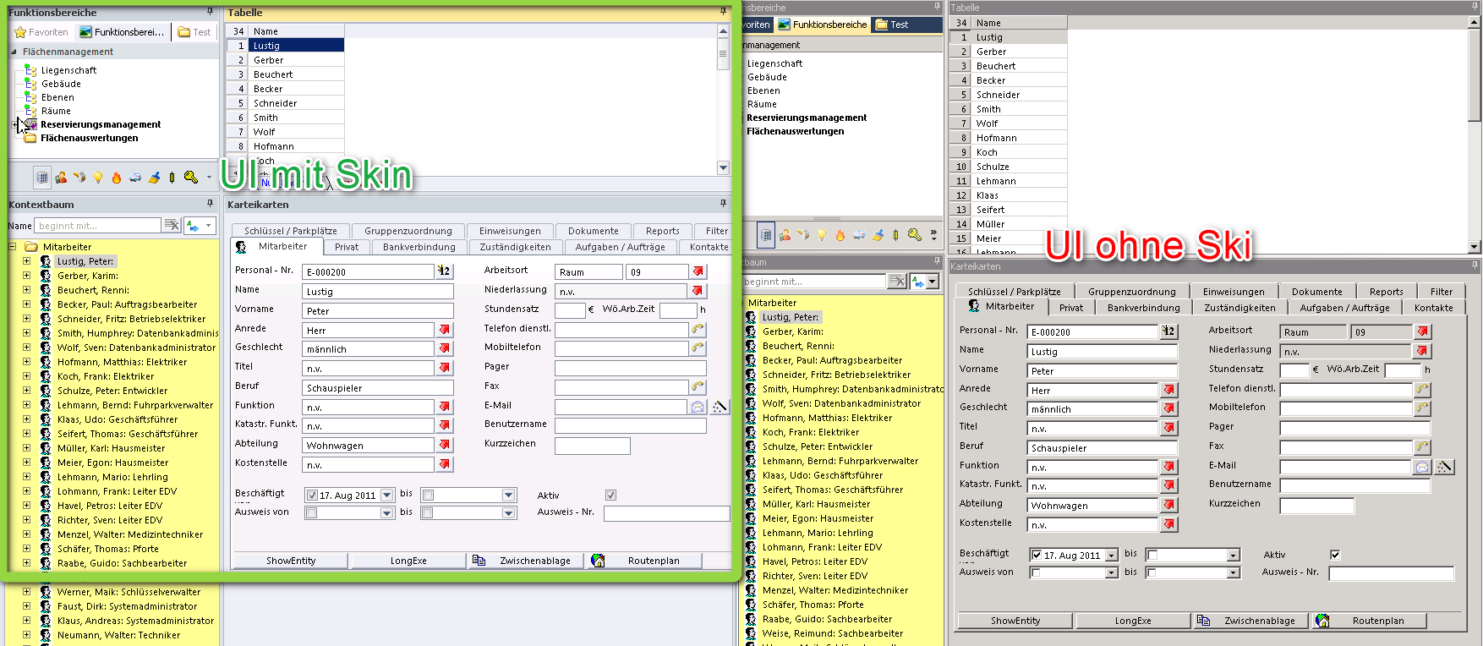This screenshot has height=646, width=1483.
Task: Generate Personal-Nr. number in skinned UI
Action: click(x=445, y=271)
